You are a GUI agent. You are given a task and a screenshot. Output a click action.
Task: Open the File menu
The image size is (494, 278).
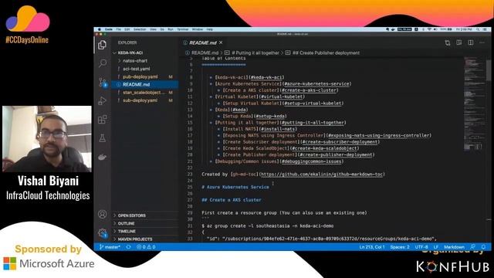click(118, 29)
